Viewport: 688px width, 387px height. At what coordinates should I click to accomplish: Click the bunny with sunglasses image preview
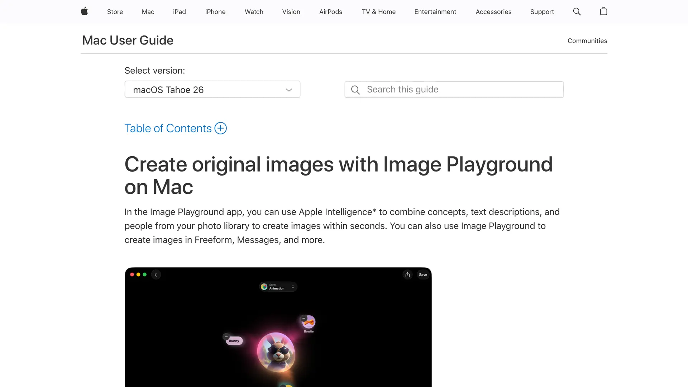[x=276, y=352]
